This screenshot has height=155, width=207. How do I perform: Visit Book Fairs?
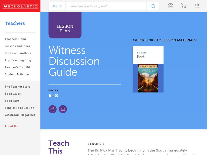coord(12,101)
